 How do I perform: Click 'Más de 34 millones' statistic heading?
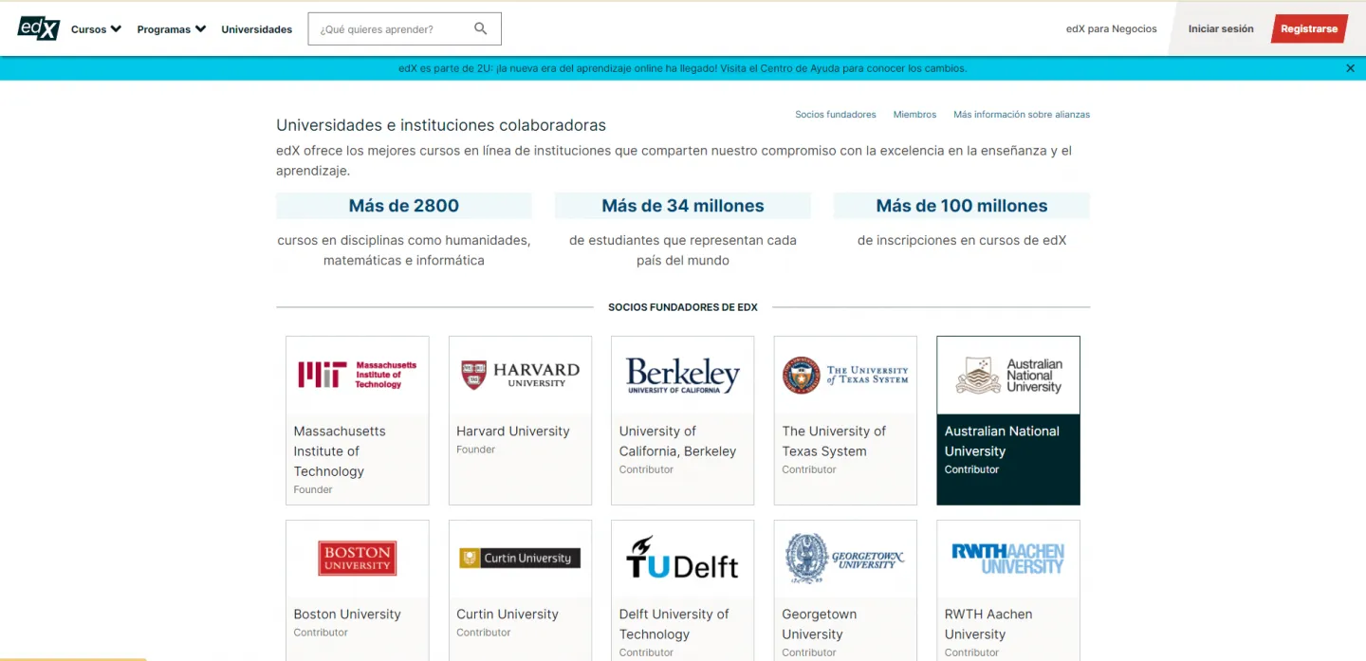click(x=683, y=206)
